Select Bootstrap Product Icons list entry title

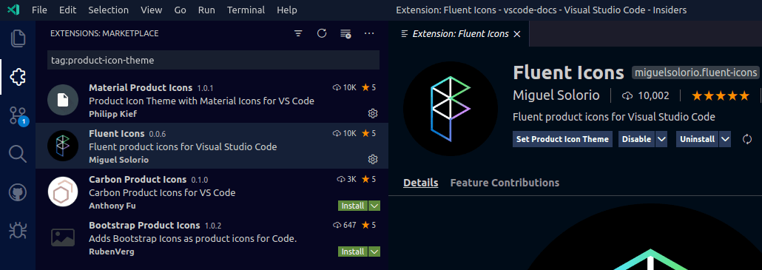pyautogui.click(x=144, y=226)
